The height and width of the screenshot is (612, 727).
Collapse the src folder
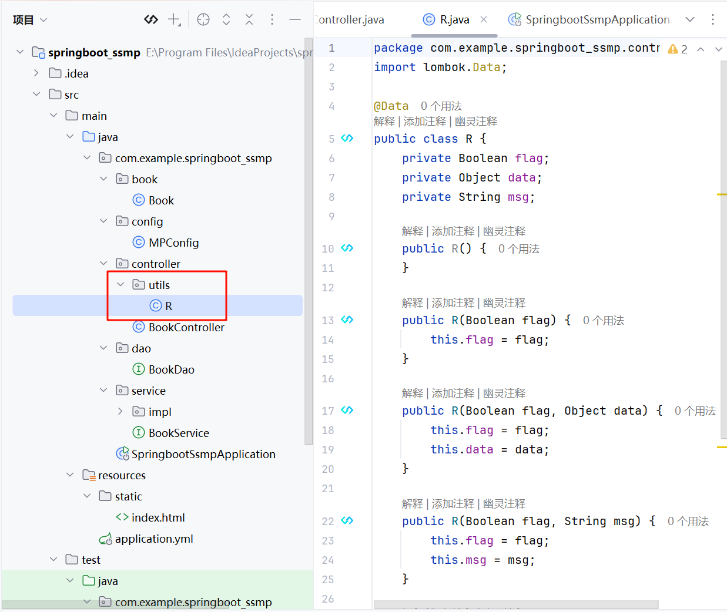point(36,95)
